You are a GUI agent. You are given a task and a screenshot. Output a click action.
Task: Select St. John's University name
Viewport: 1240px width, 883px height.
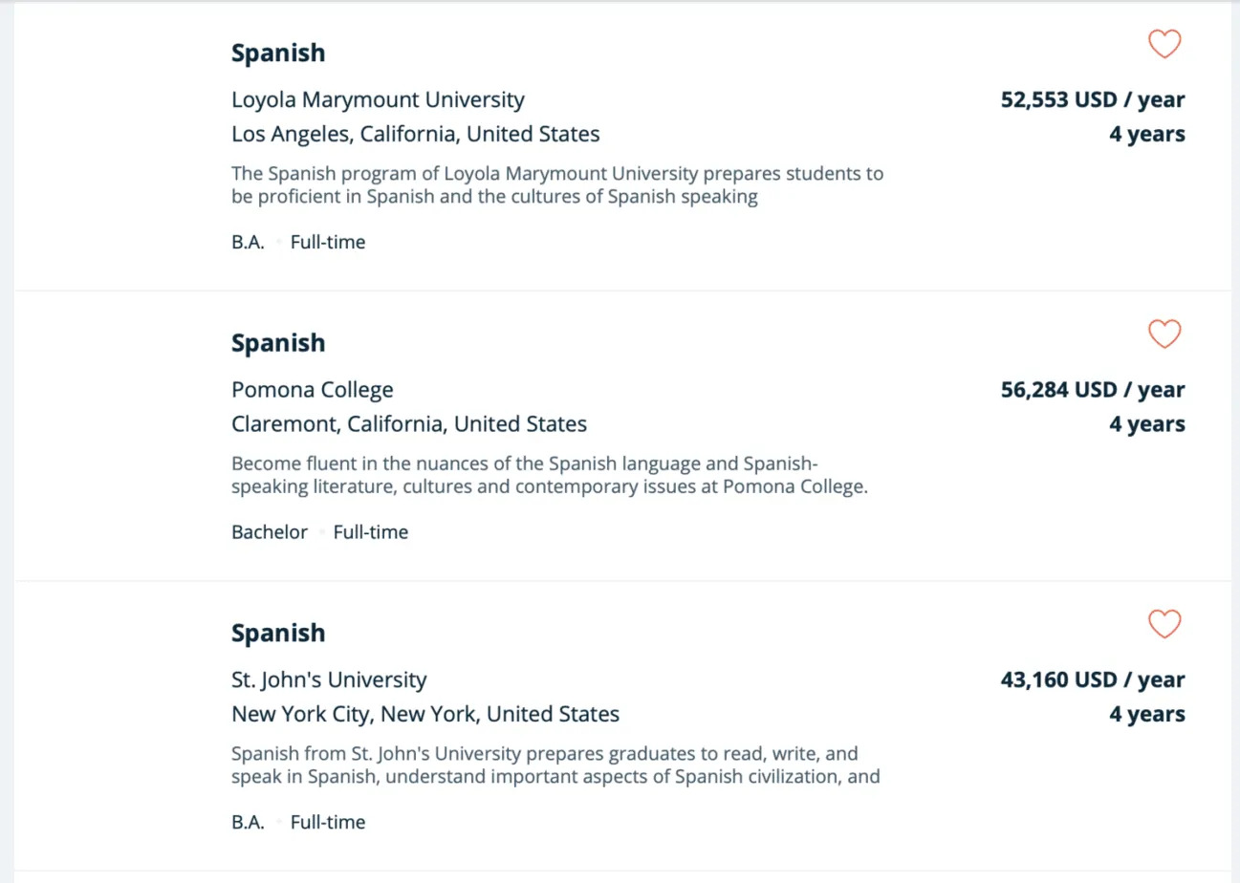(x=329, y=680)
